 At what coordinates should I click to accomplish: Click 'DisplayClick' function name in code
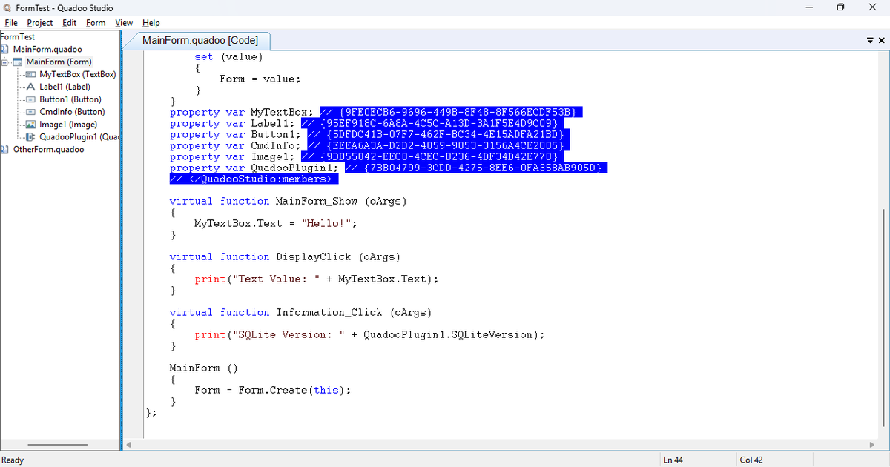tap(314, 256)
